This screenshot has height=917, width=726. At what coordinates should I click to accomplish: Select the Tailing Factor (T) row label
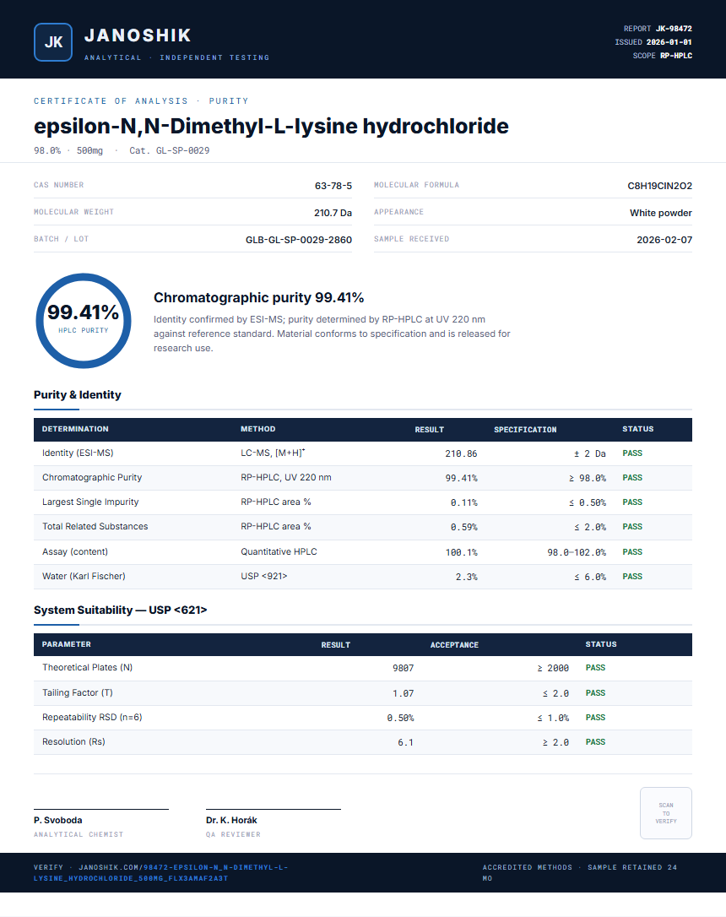click(x=77, y=693)
